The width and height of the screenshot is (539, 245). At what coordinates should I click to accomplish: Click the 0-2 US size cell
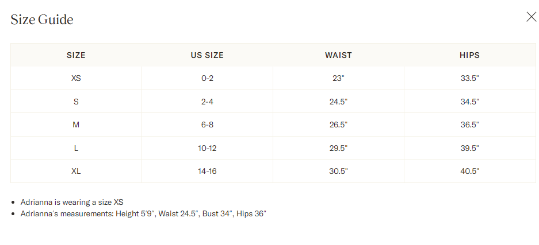click(x=207, y=78)
